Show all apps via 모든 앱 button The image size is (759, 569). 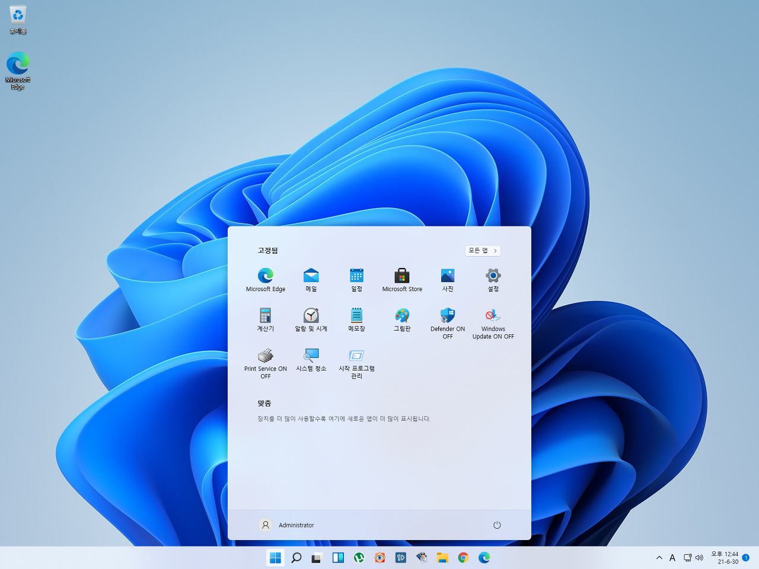click(x=483, y=251)
